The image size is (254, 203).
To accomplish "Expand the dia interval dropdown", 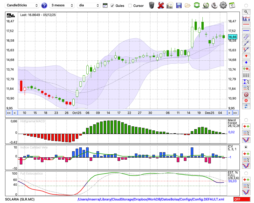I will click(x=89, y=5).
